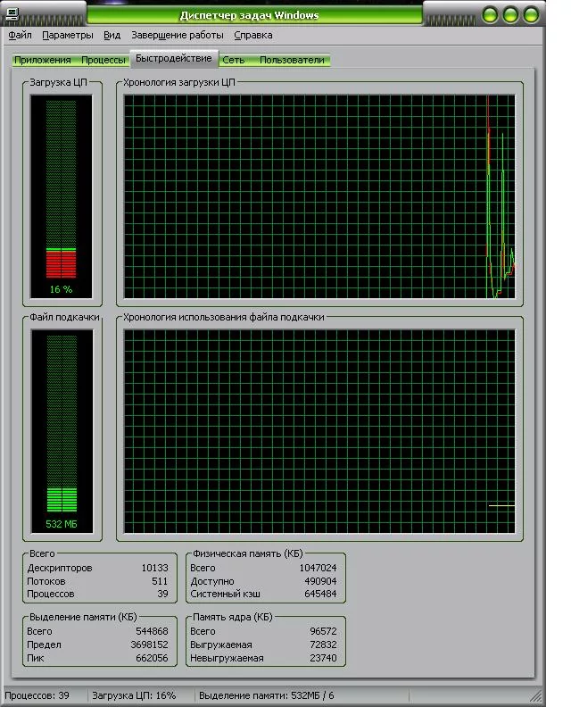Click the Пик value 662056
Viewport: 571px width, 707px height.
tap(152, 658)
